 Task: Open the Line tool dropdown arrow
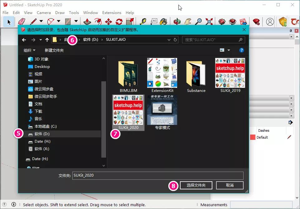coord(41,21)
